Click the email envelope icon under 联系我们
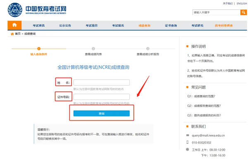This screenshot has height=164, width=248. click(188, 135)
